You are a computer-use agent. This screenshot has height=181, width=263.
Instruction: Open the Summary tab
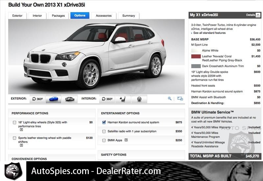pyautogui.click(x=129, y=15)
